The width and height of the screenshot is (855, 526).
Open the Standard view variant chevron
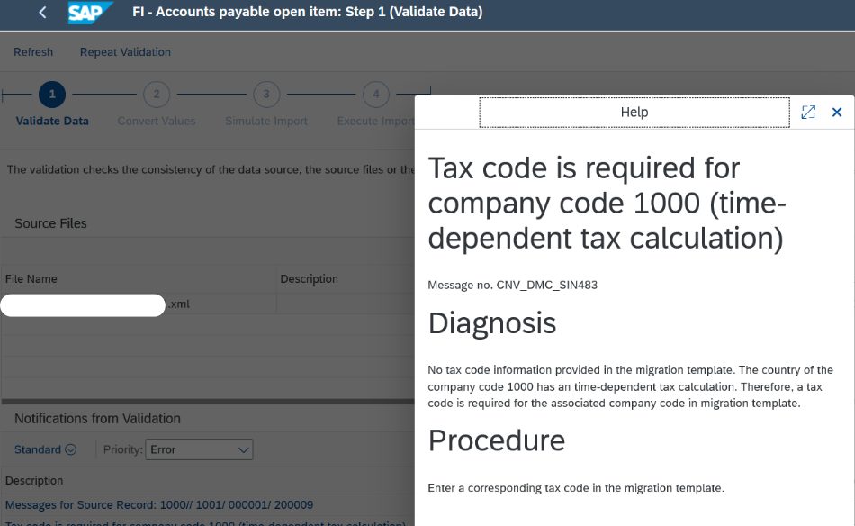pyautogui.click(x=71, y=449)
